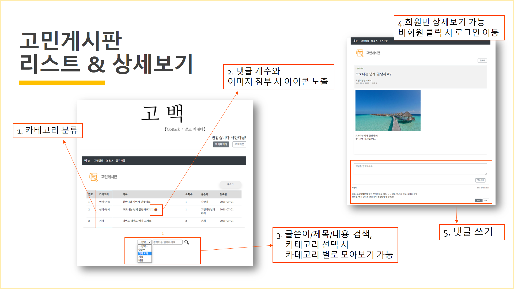
Task: Click the 등록일 column header
Action: click(223, 194)
